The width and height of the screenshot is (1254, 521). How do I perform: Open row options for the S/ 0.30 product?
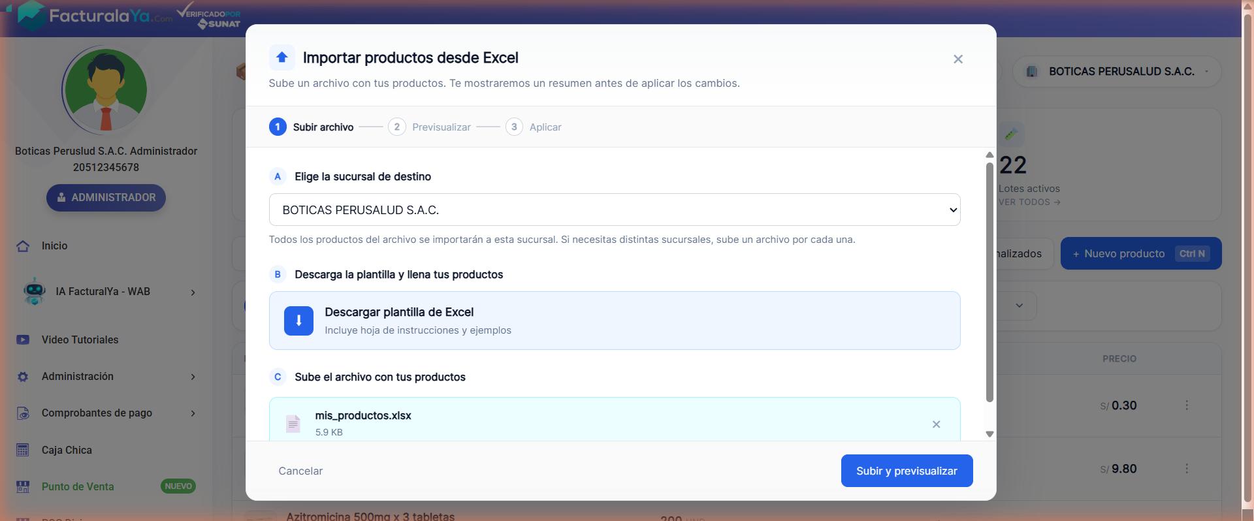[1187, 405]
